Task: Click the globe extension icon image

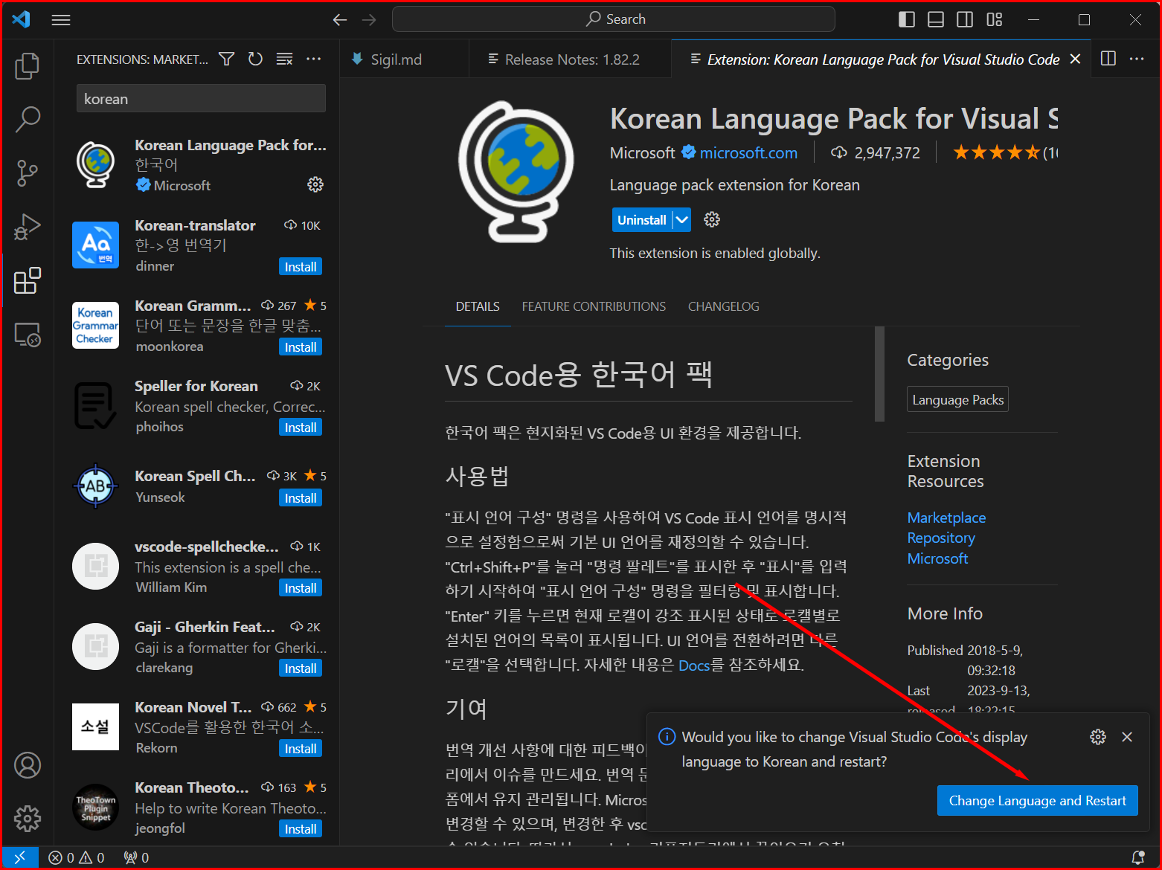Action: 516,173
